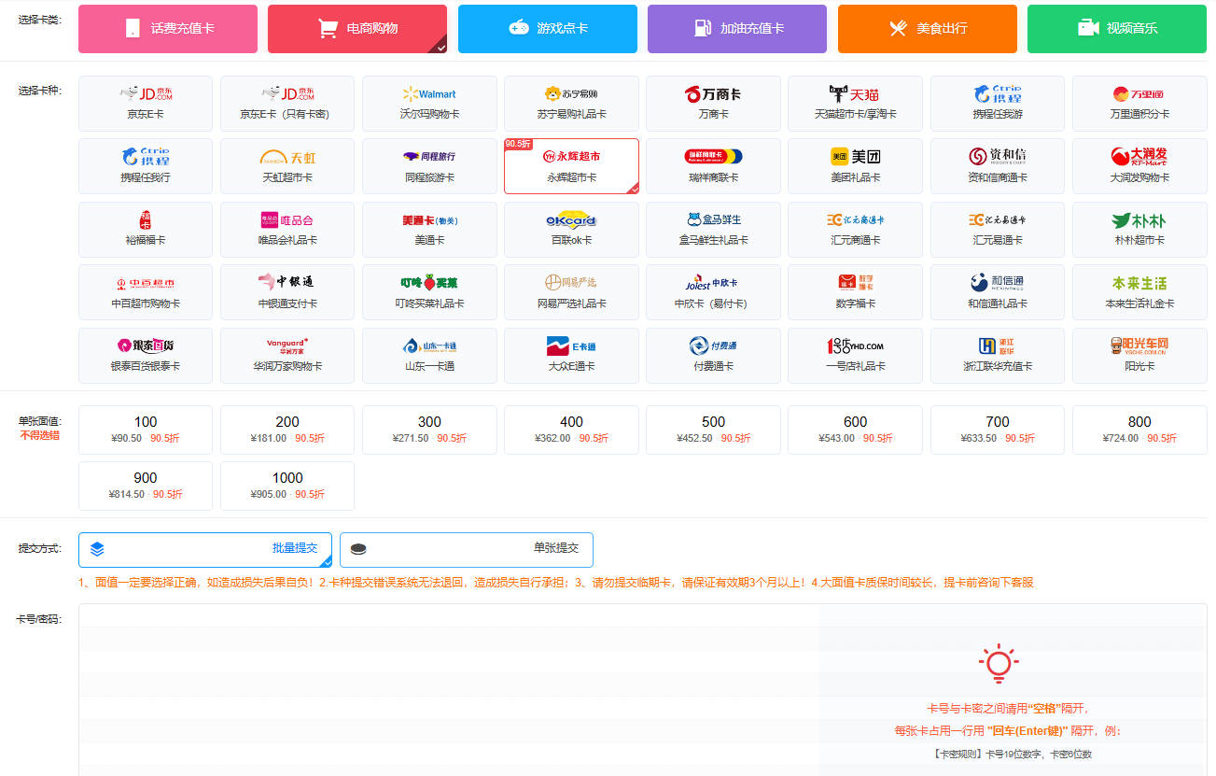Select 携程任我游 card
This screenshot has height=776, width=1216.
(998, 104)
